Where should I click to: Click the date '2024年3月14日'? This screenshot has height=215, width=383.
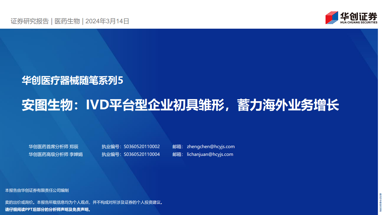[107, 21]
